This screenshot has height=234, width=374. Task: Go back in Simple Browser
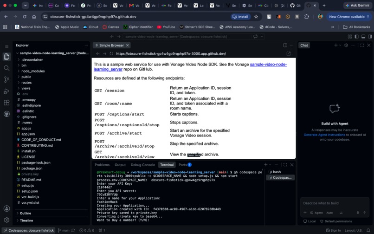pyautogui.click(x=98, y=54)
